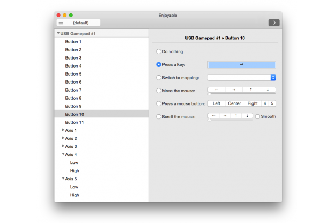
Task: Select High under Axis 5
Action: [x=101, y=195]
